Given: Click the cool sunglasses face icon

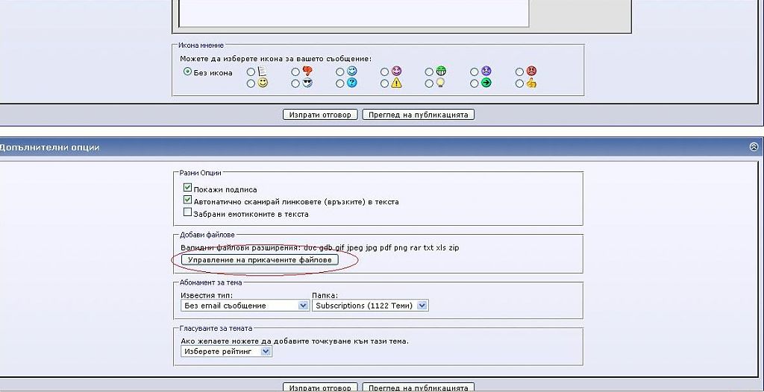Looking at the screenshot, I should tap(307, 83).
